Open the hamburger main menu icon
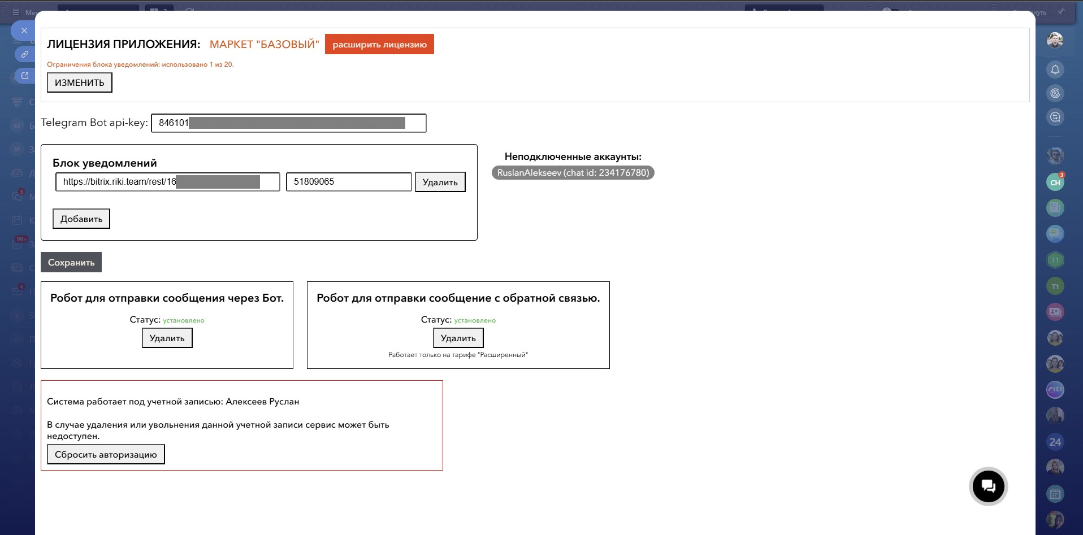 (16, 12)
